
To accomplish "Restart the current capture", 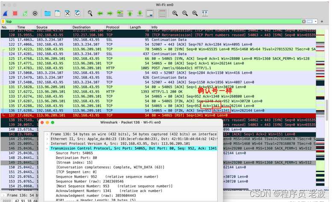I will [x=25, y=14].
